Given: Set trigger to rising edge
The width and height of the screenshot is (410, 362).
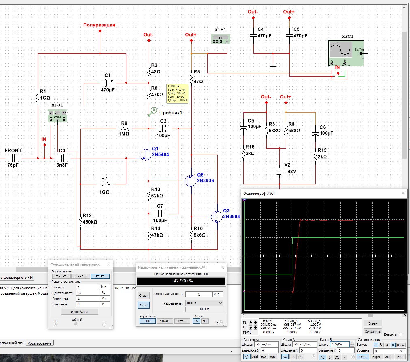Looking at the screenshot, I should [x=376, y=345].
